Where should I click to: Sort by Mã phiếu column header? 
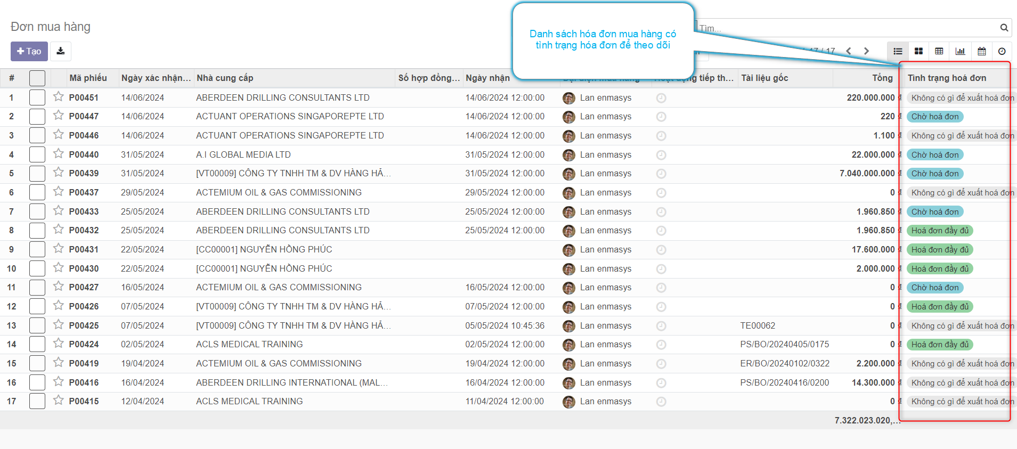point(88,78)
